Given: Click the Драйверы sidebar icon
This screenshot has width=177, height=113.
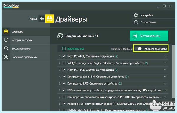Looking at the screenshot, I should pyautogui.click(x=6, y=32).
